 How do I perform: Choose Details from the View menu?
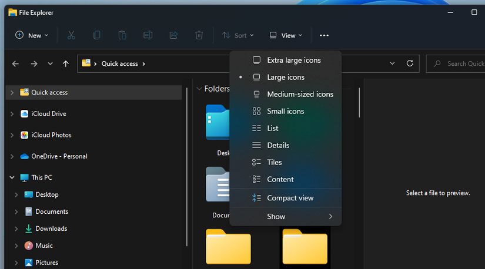click(x=278, y=145)
